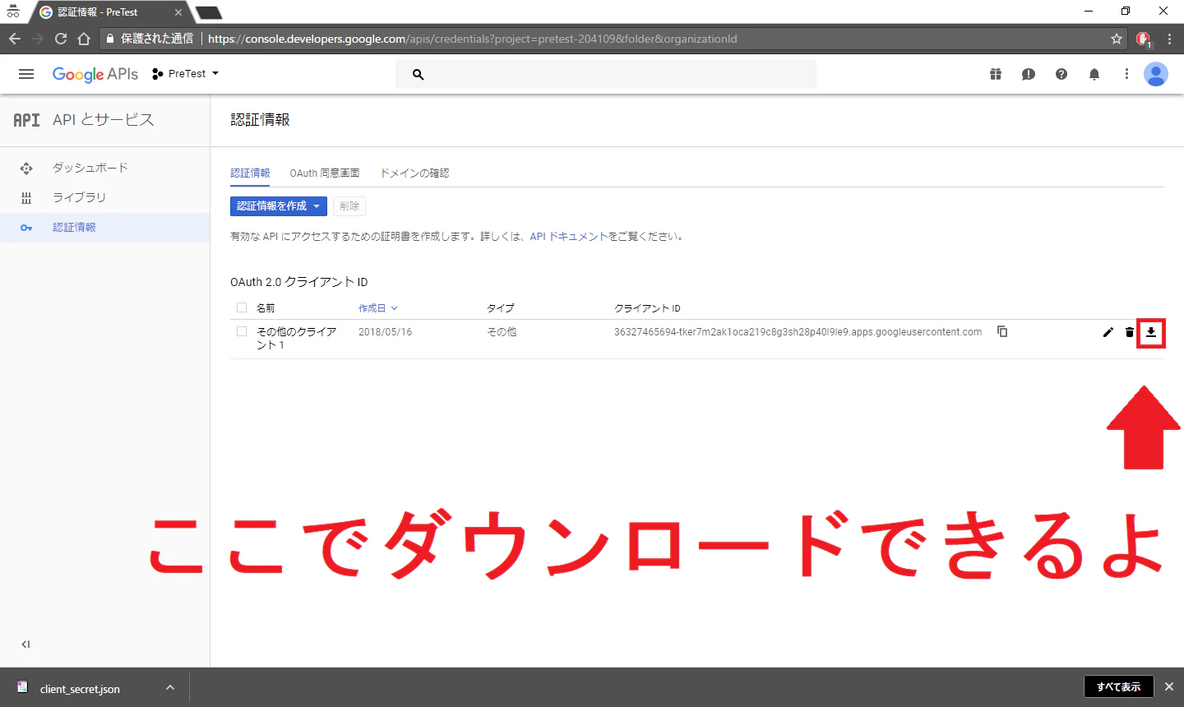
Task: Close the downloads bar
Action: point(1169,686)
